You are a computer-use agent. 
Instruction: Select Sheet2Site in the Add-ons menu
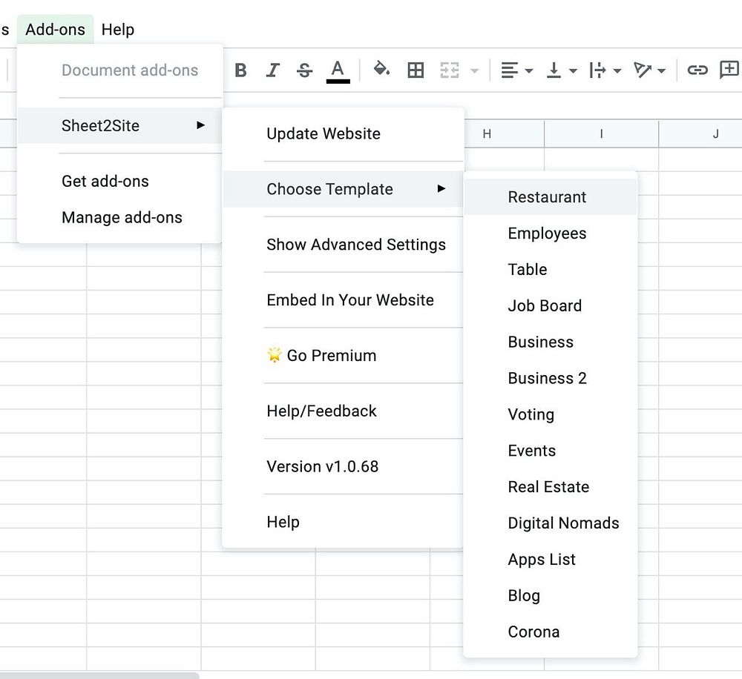pyautogui.click(x=119, y=126)
